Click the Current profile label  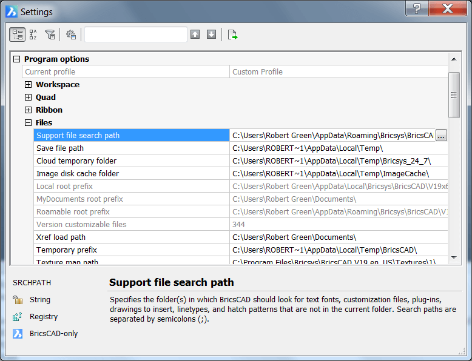click(50, 72)
